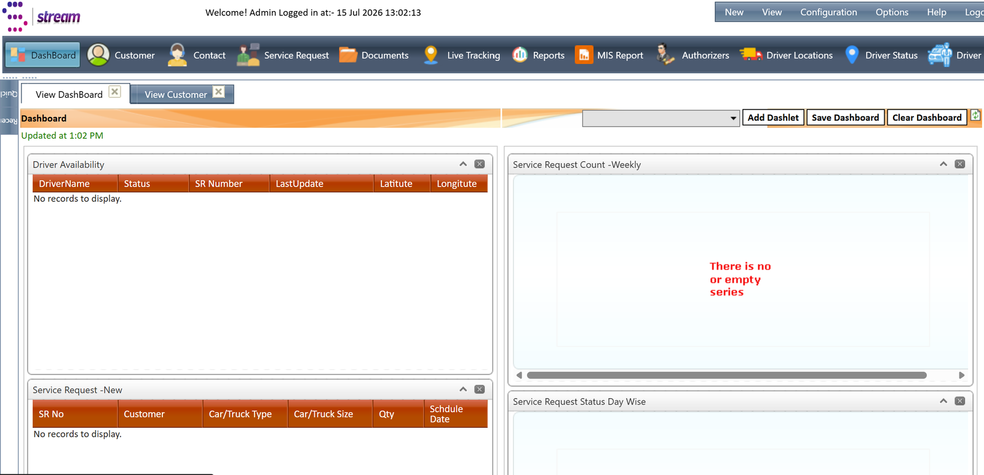Sort by Customer column in Service Request -New
The height and width of the screenshot is (475, 984).
[160, 414]
